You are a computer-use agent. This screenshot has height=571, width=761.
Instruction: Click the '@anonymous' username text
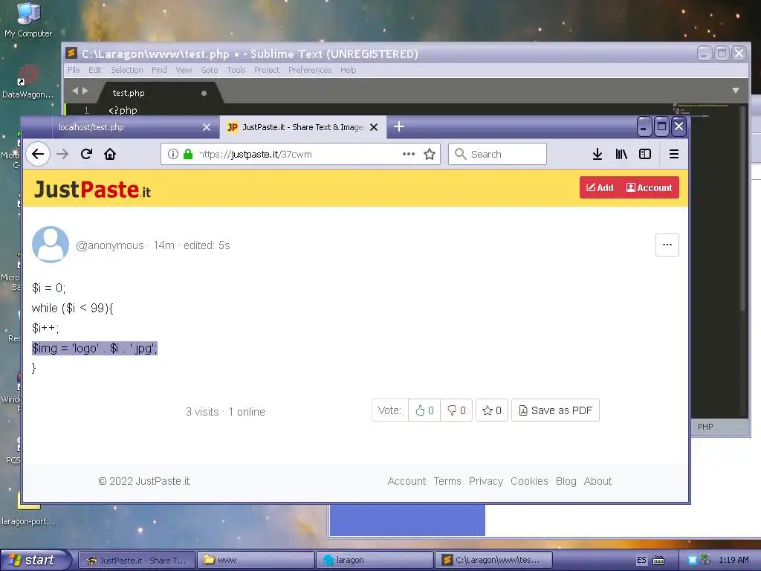(x=110, y=245)
